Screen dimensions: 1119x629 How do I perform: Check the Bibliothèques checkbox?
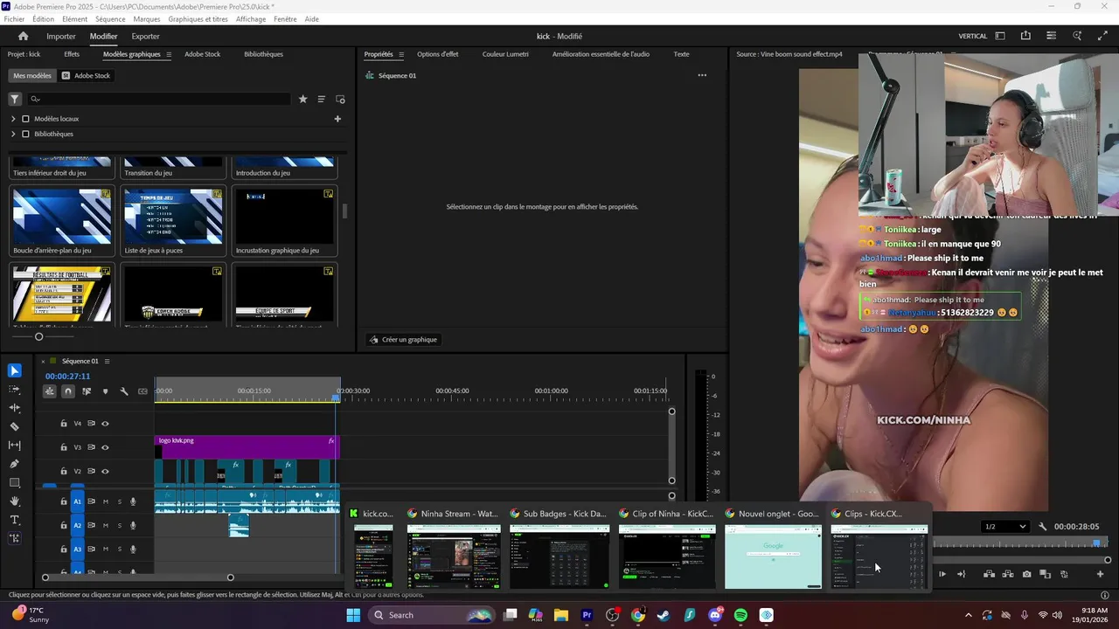coord(25,134)
